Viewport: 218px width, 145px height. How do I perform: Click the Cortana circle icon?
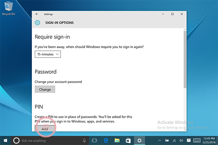[16, 141]
